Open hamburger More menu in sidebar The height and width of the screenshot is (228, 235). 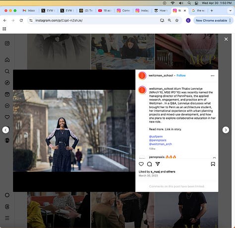7,218
